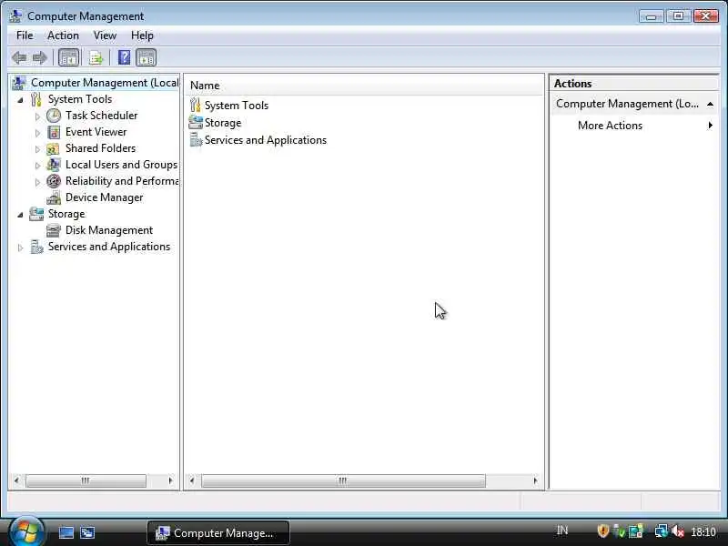Click Storage icon in the center list
Image resolution: width=728 pixels, height=546 pixels.
[196, 123]
